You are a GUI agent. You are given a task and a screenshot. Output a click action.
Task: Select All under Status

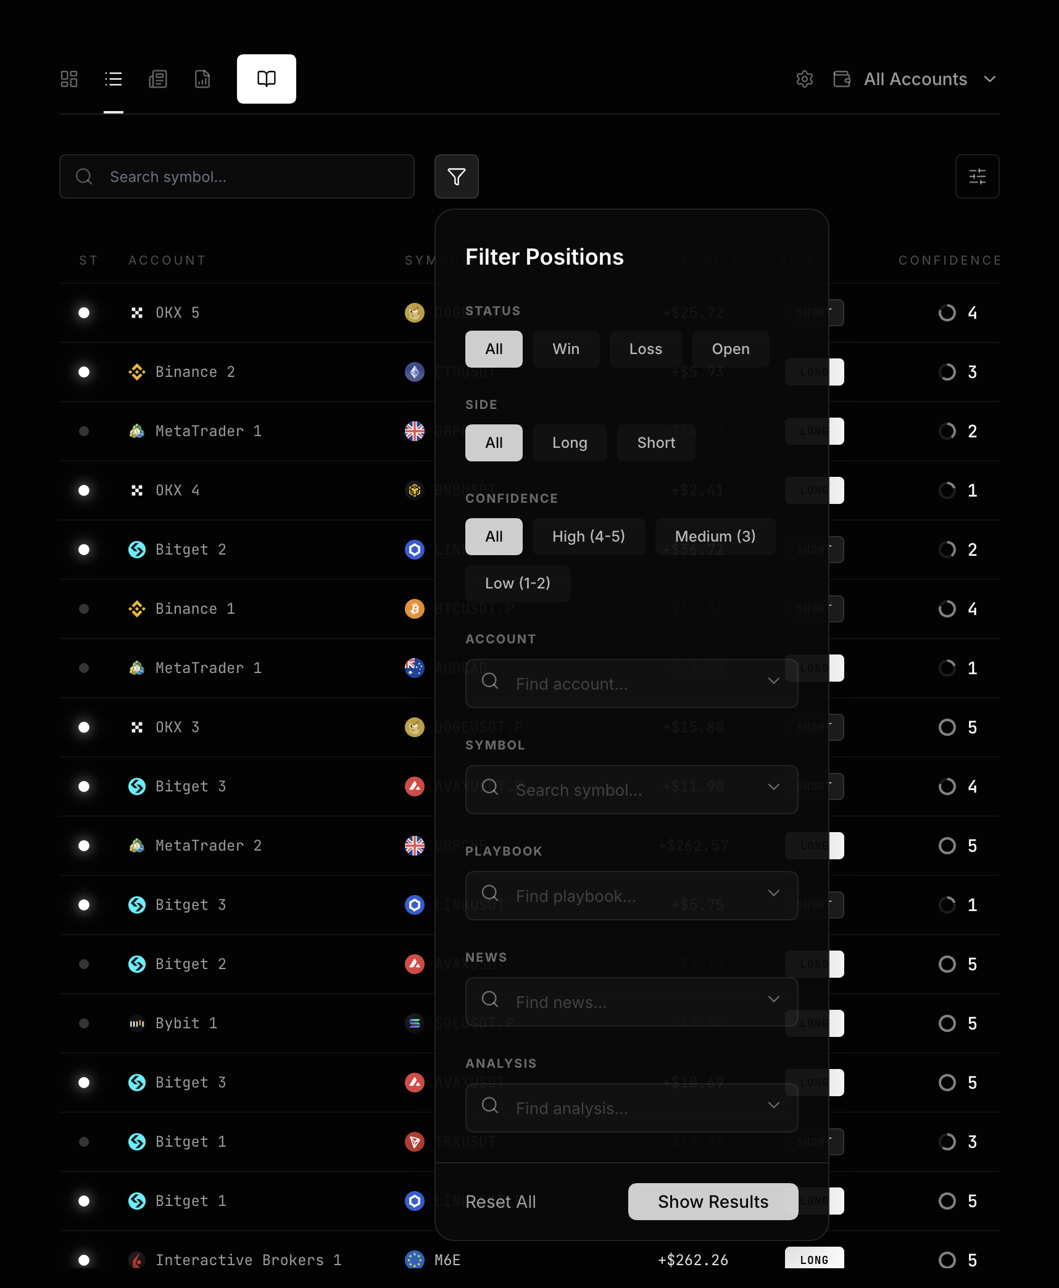coord(494,349)
